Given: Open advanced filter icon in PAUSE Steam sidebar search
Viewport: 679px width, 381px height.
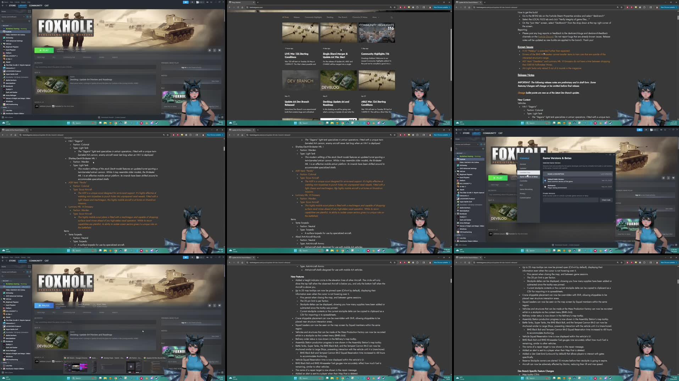Looking at the screenshot, I should 29,276.
